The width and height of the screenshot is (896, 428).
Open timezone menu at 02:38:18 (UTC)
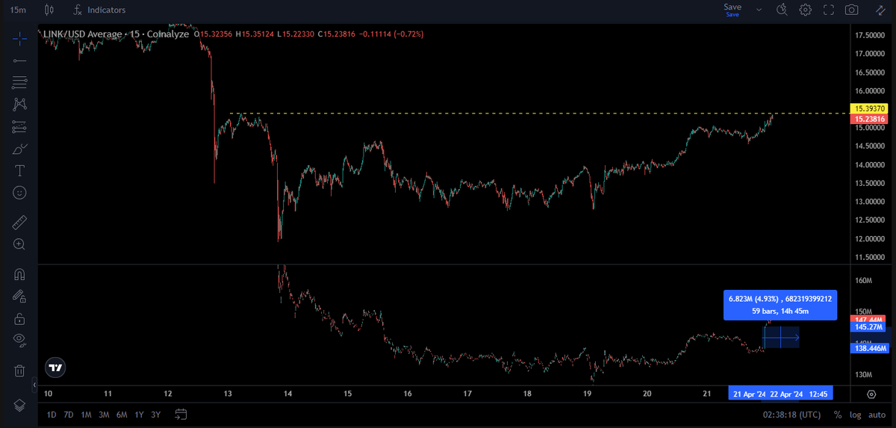click(x=791, y=415)
